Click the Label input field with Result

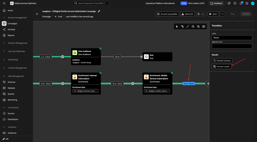point(232,38)
